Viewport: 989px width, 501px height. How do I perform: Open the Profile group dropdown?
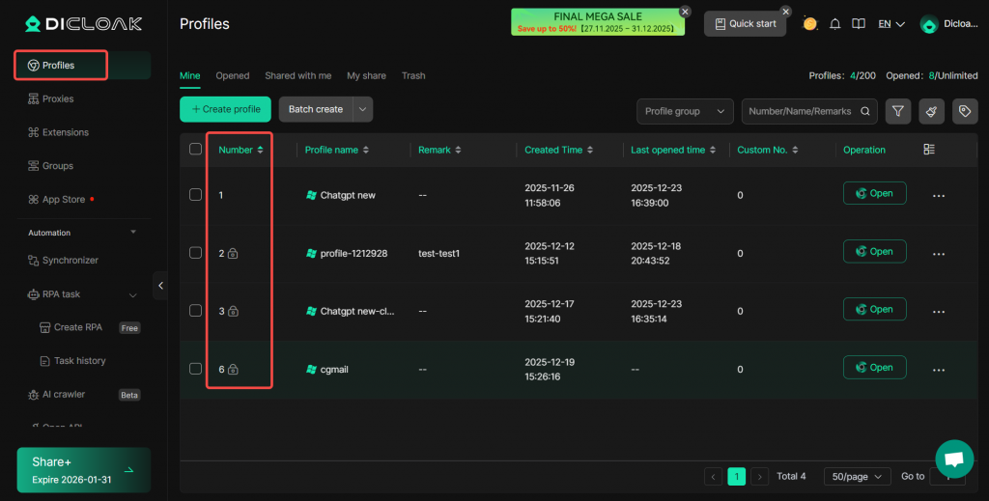coord(685,111)
